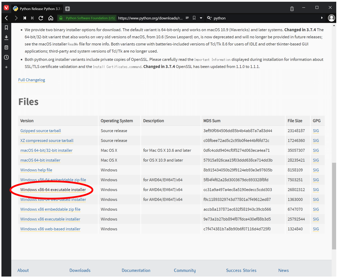Open SIG for XZ compressed source tarball

coord(316,141)
